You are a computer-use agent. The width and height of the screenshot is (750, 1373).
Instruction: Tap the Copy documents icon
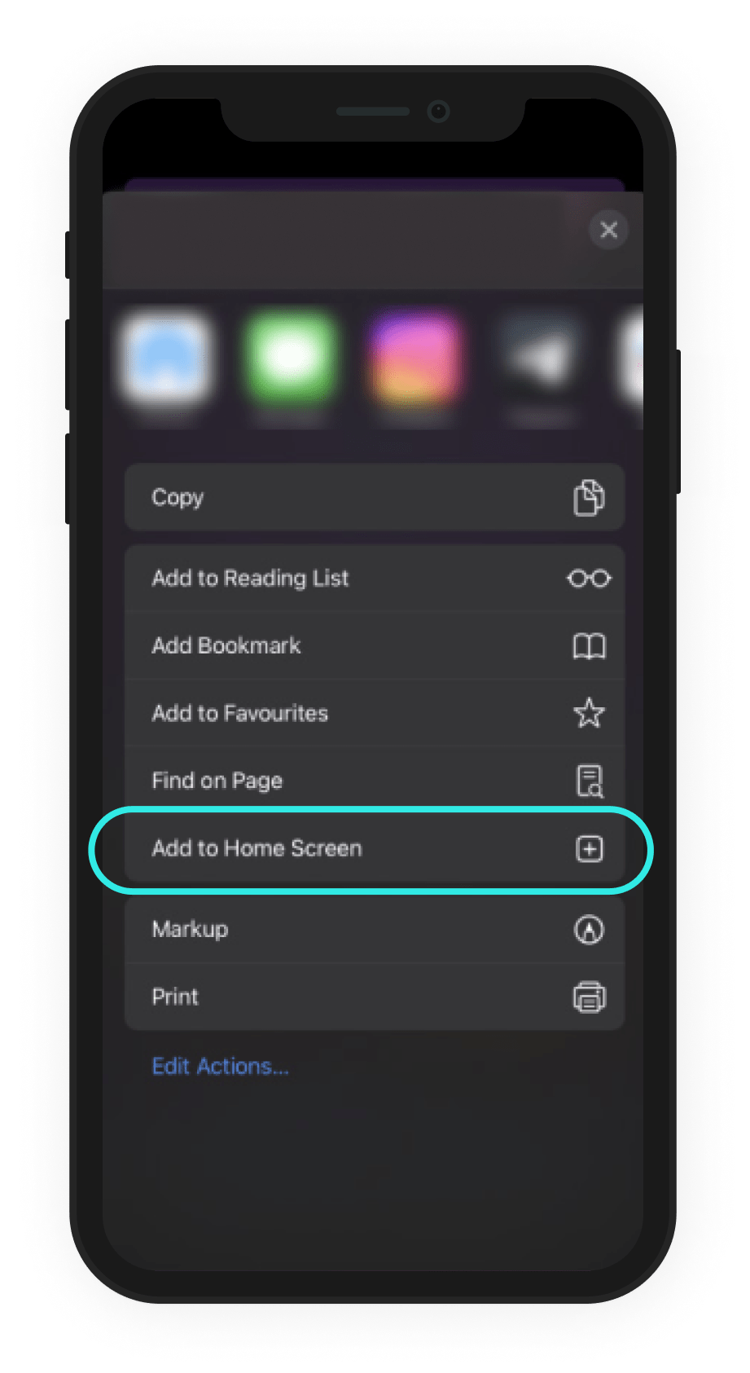click(589, 498)
